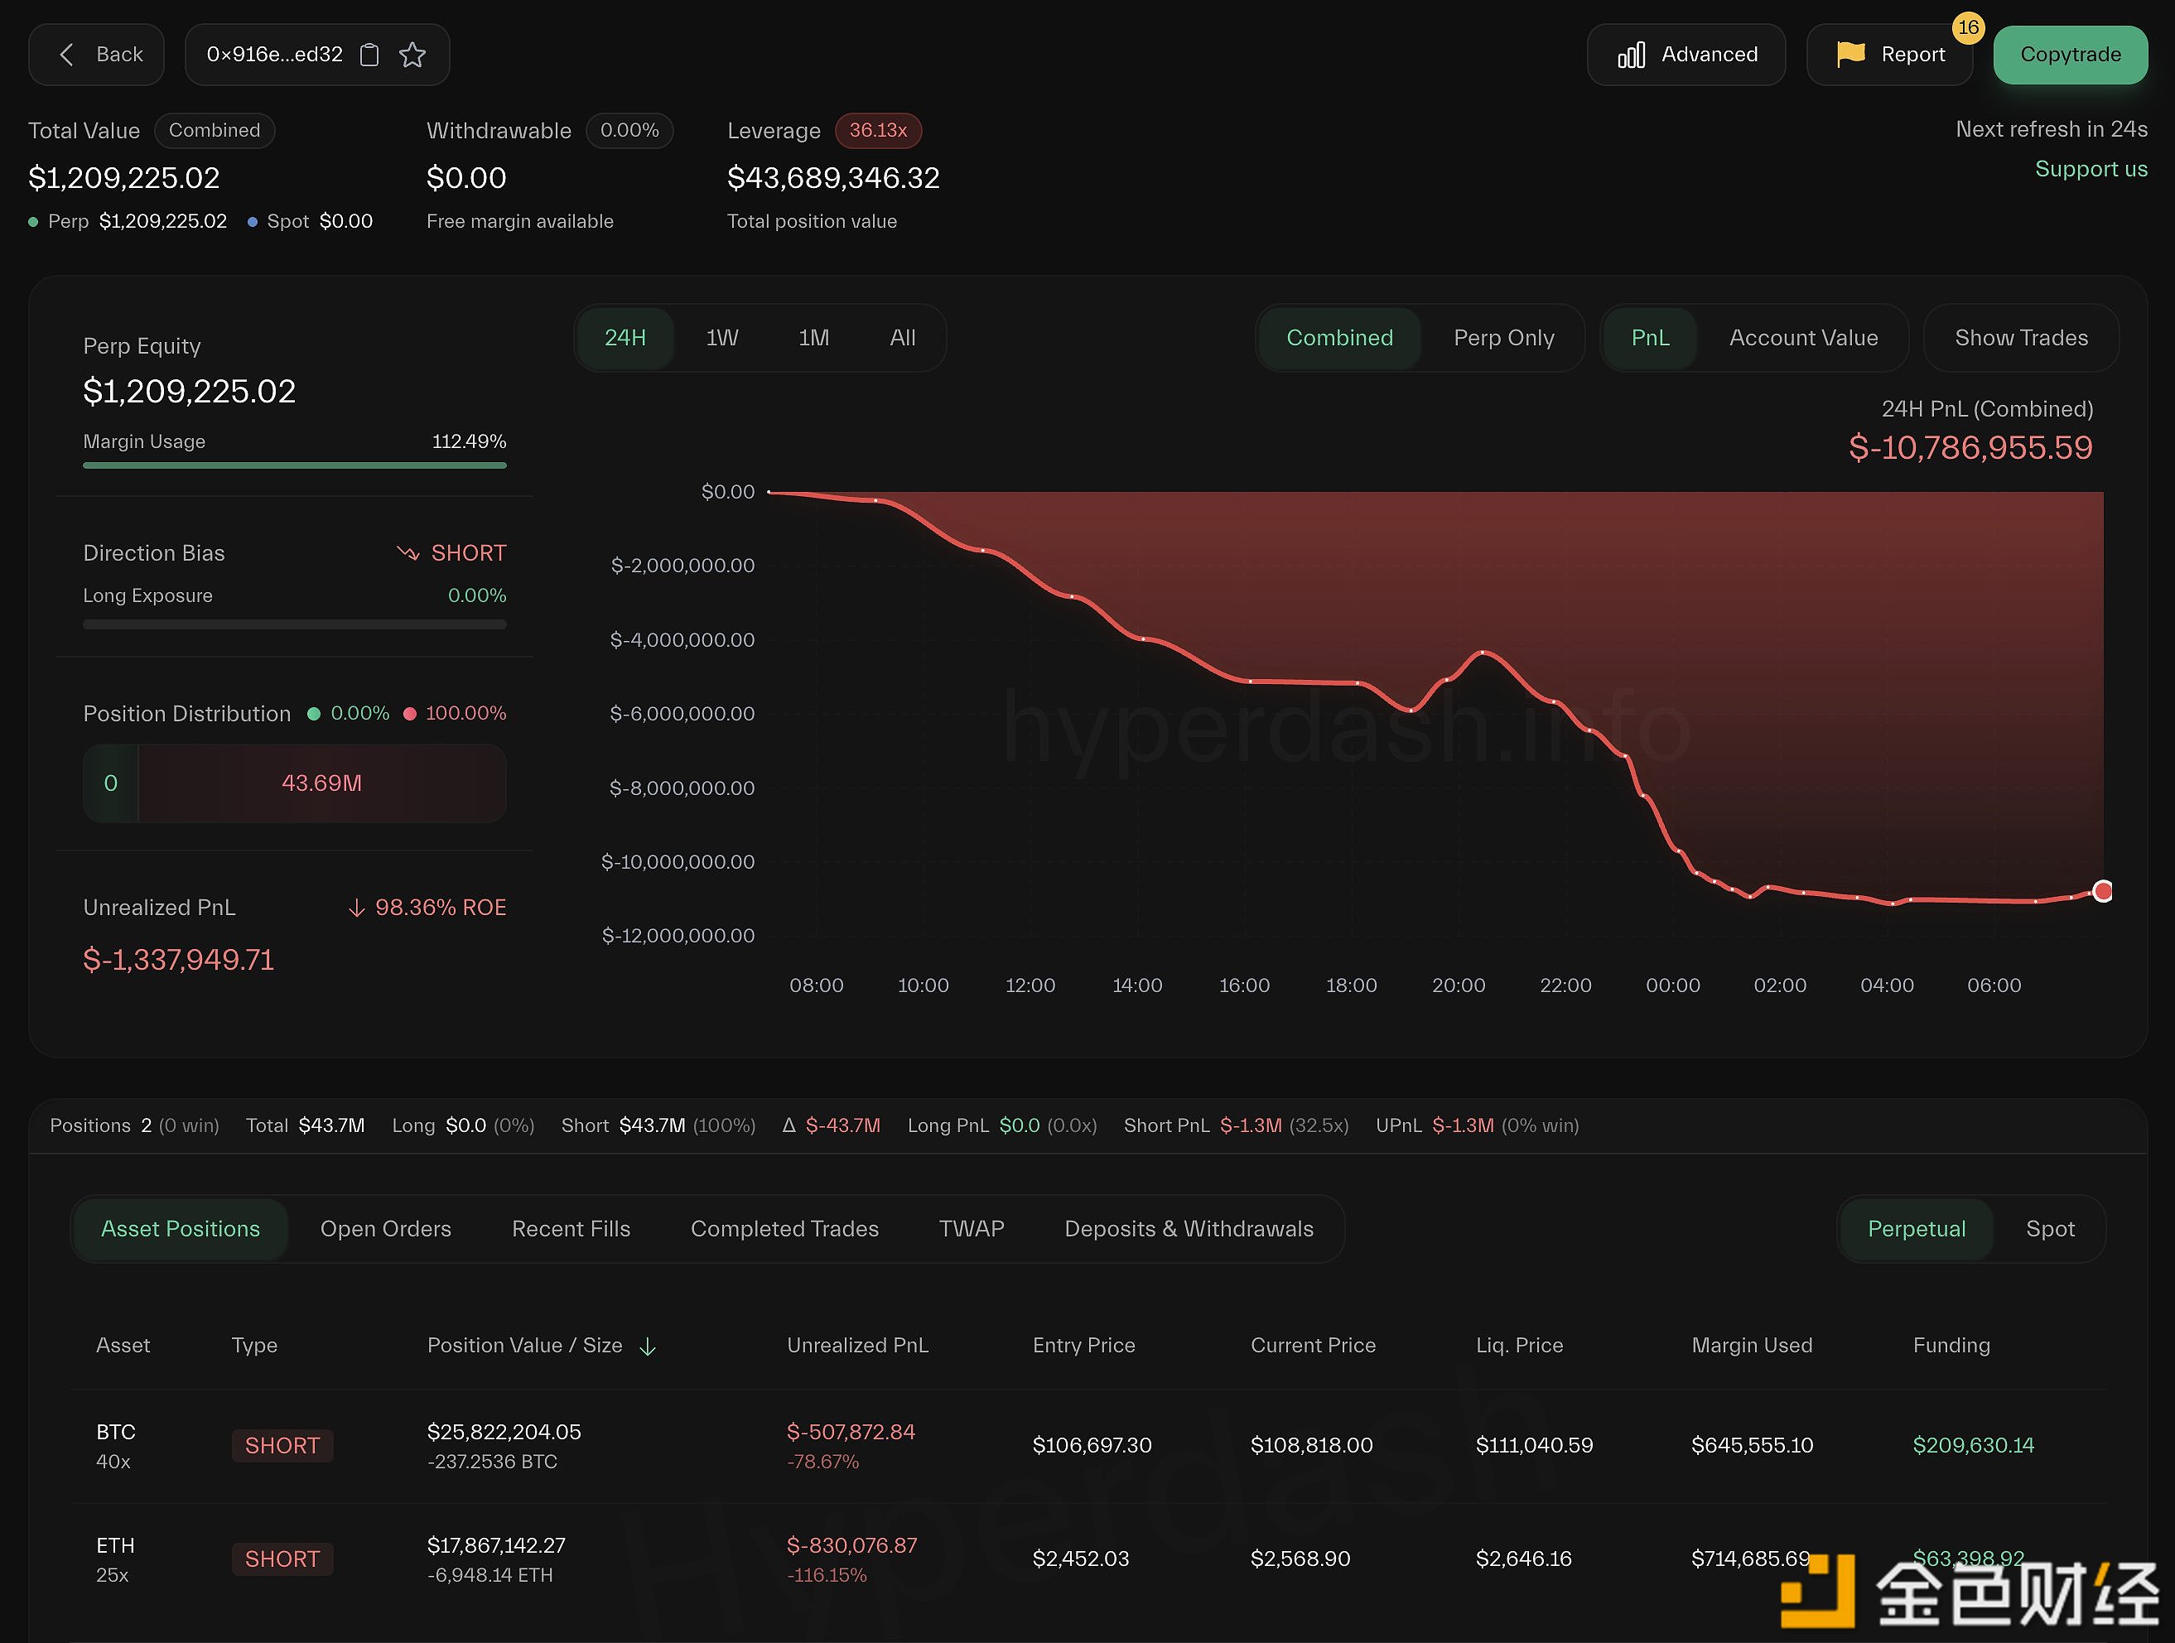The height and width of the screenshot is (1643, 2175).
Task: Click the sort arrow beside Position Value
Action: coord(647,1346)
